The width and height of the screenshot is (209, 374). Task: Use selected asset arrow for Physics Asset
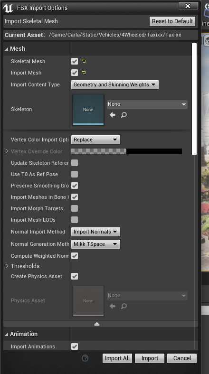[x=113, y=306]
